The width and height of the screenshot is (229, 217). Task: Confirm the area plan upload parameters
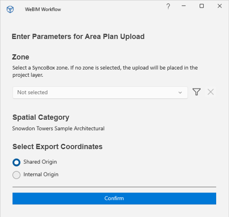coord(114,199)
